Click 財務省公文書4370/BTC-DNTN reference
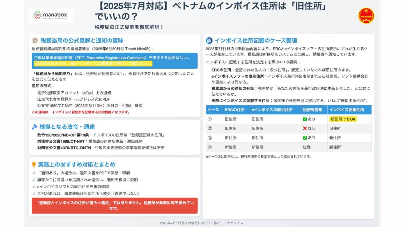 64,148
